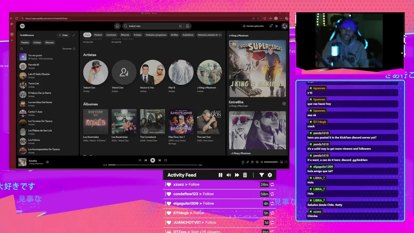The width and height of the screenshot is (414, 233).
Task: Select the 'Audiolibros' search filter tab
Action: pyautogui.click(x=188, y=35)
